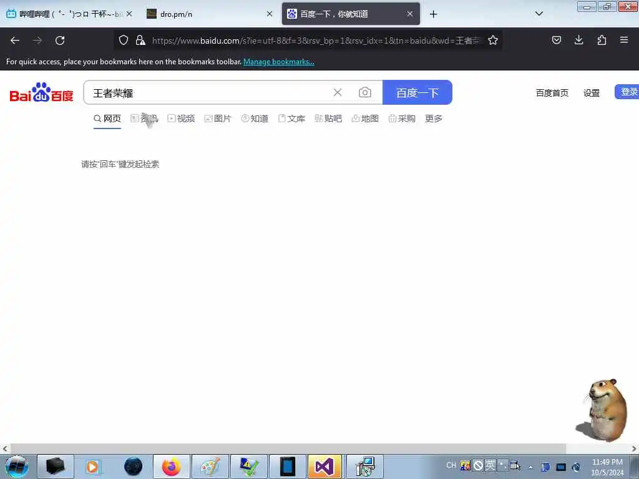639x479 pixels.
Task: Open a new browser tab
Action: (433, 14)
